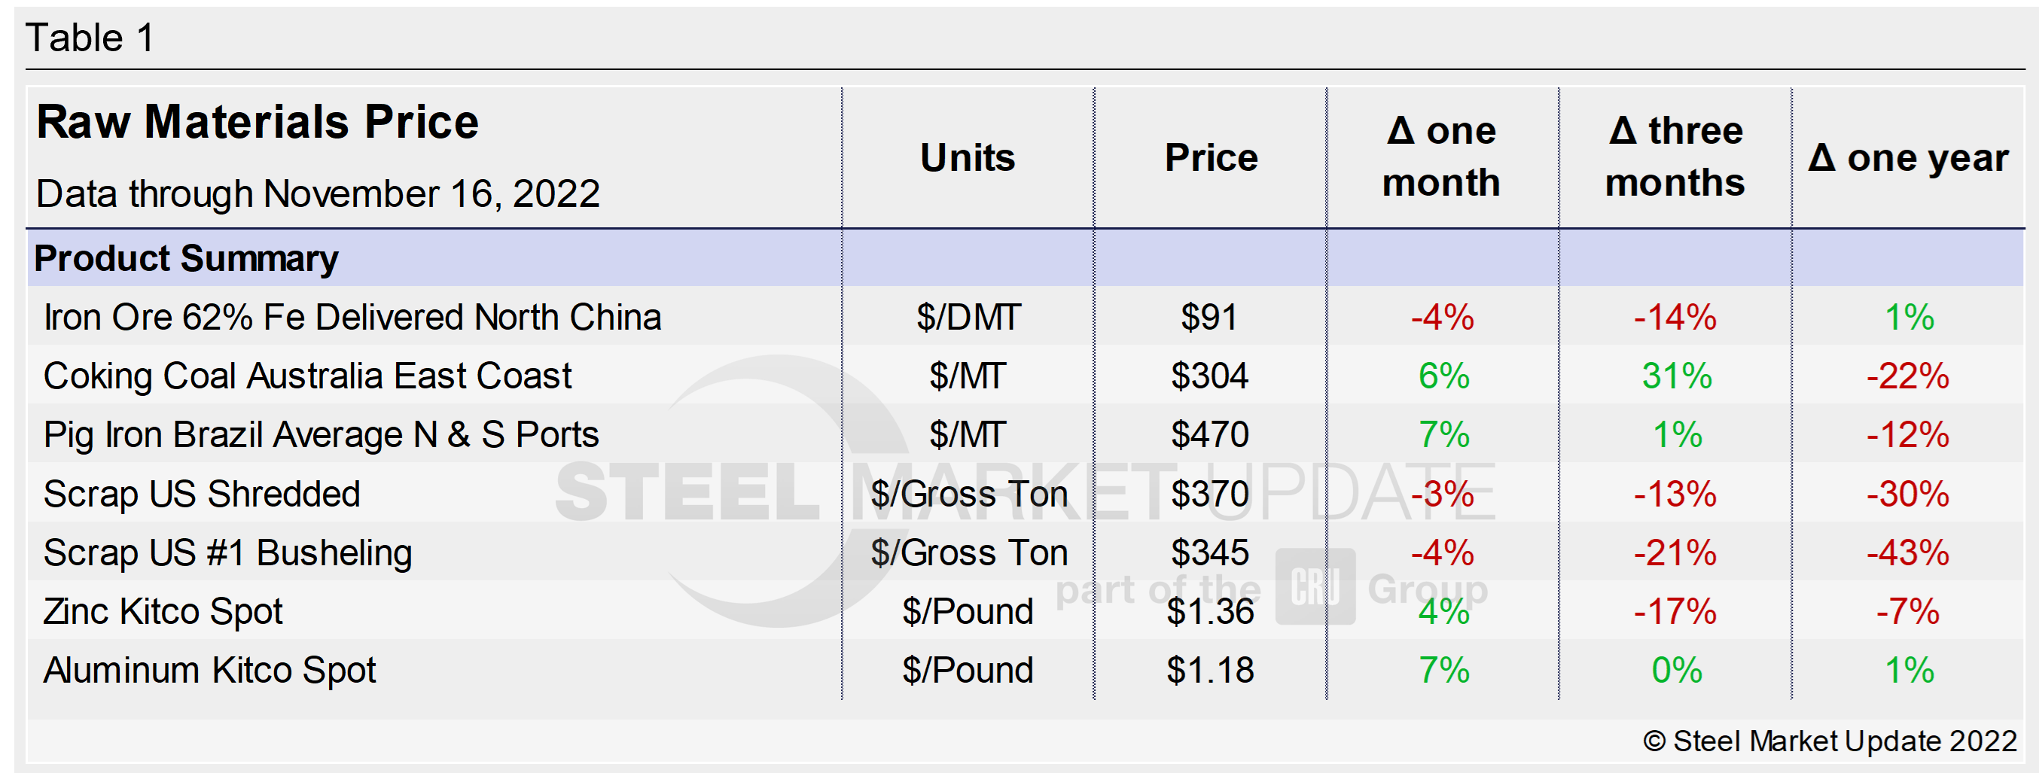Image resolution: width=2039 pixels, height=773 pixels.
Task: Click the $304 coking coal price
Action: [x=1209, y=376]
